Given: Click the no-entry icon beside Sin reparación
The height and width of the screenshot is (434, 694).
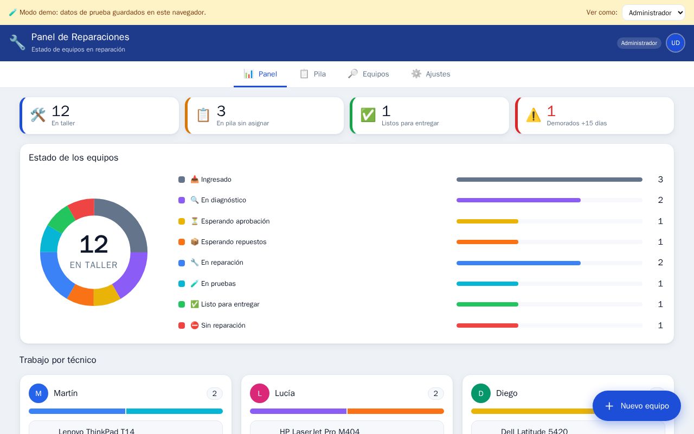Looking at the screenshot, I should click(x=195, y=325).
